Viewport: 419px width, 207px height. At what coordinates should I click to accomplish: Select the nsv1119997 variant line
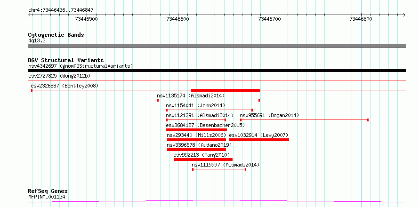219,169
